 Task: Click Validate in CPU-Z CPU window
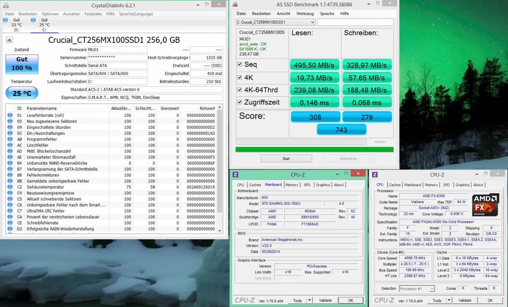[x=465, y=300]
